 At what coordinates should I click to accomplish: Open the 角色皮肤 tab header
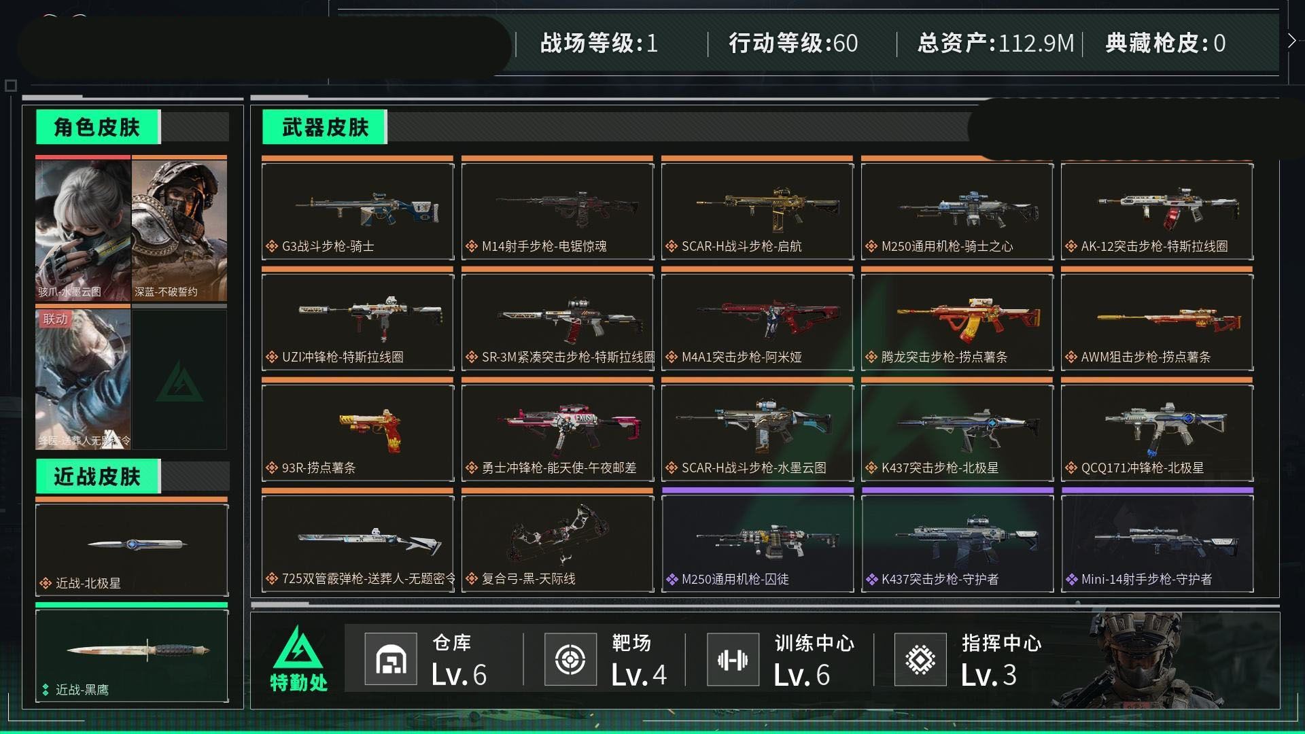point(98,126)
